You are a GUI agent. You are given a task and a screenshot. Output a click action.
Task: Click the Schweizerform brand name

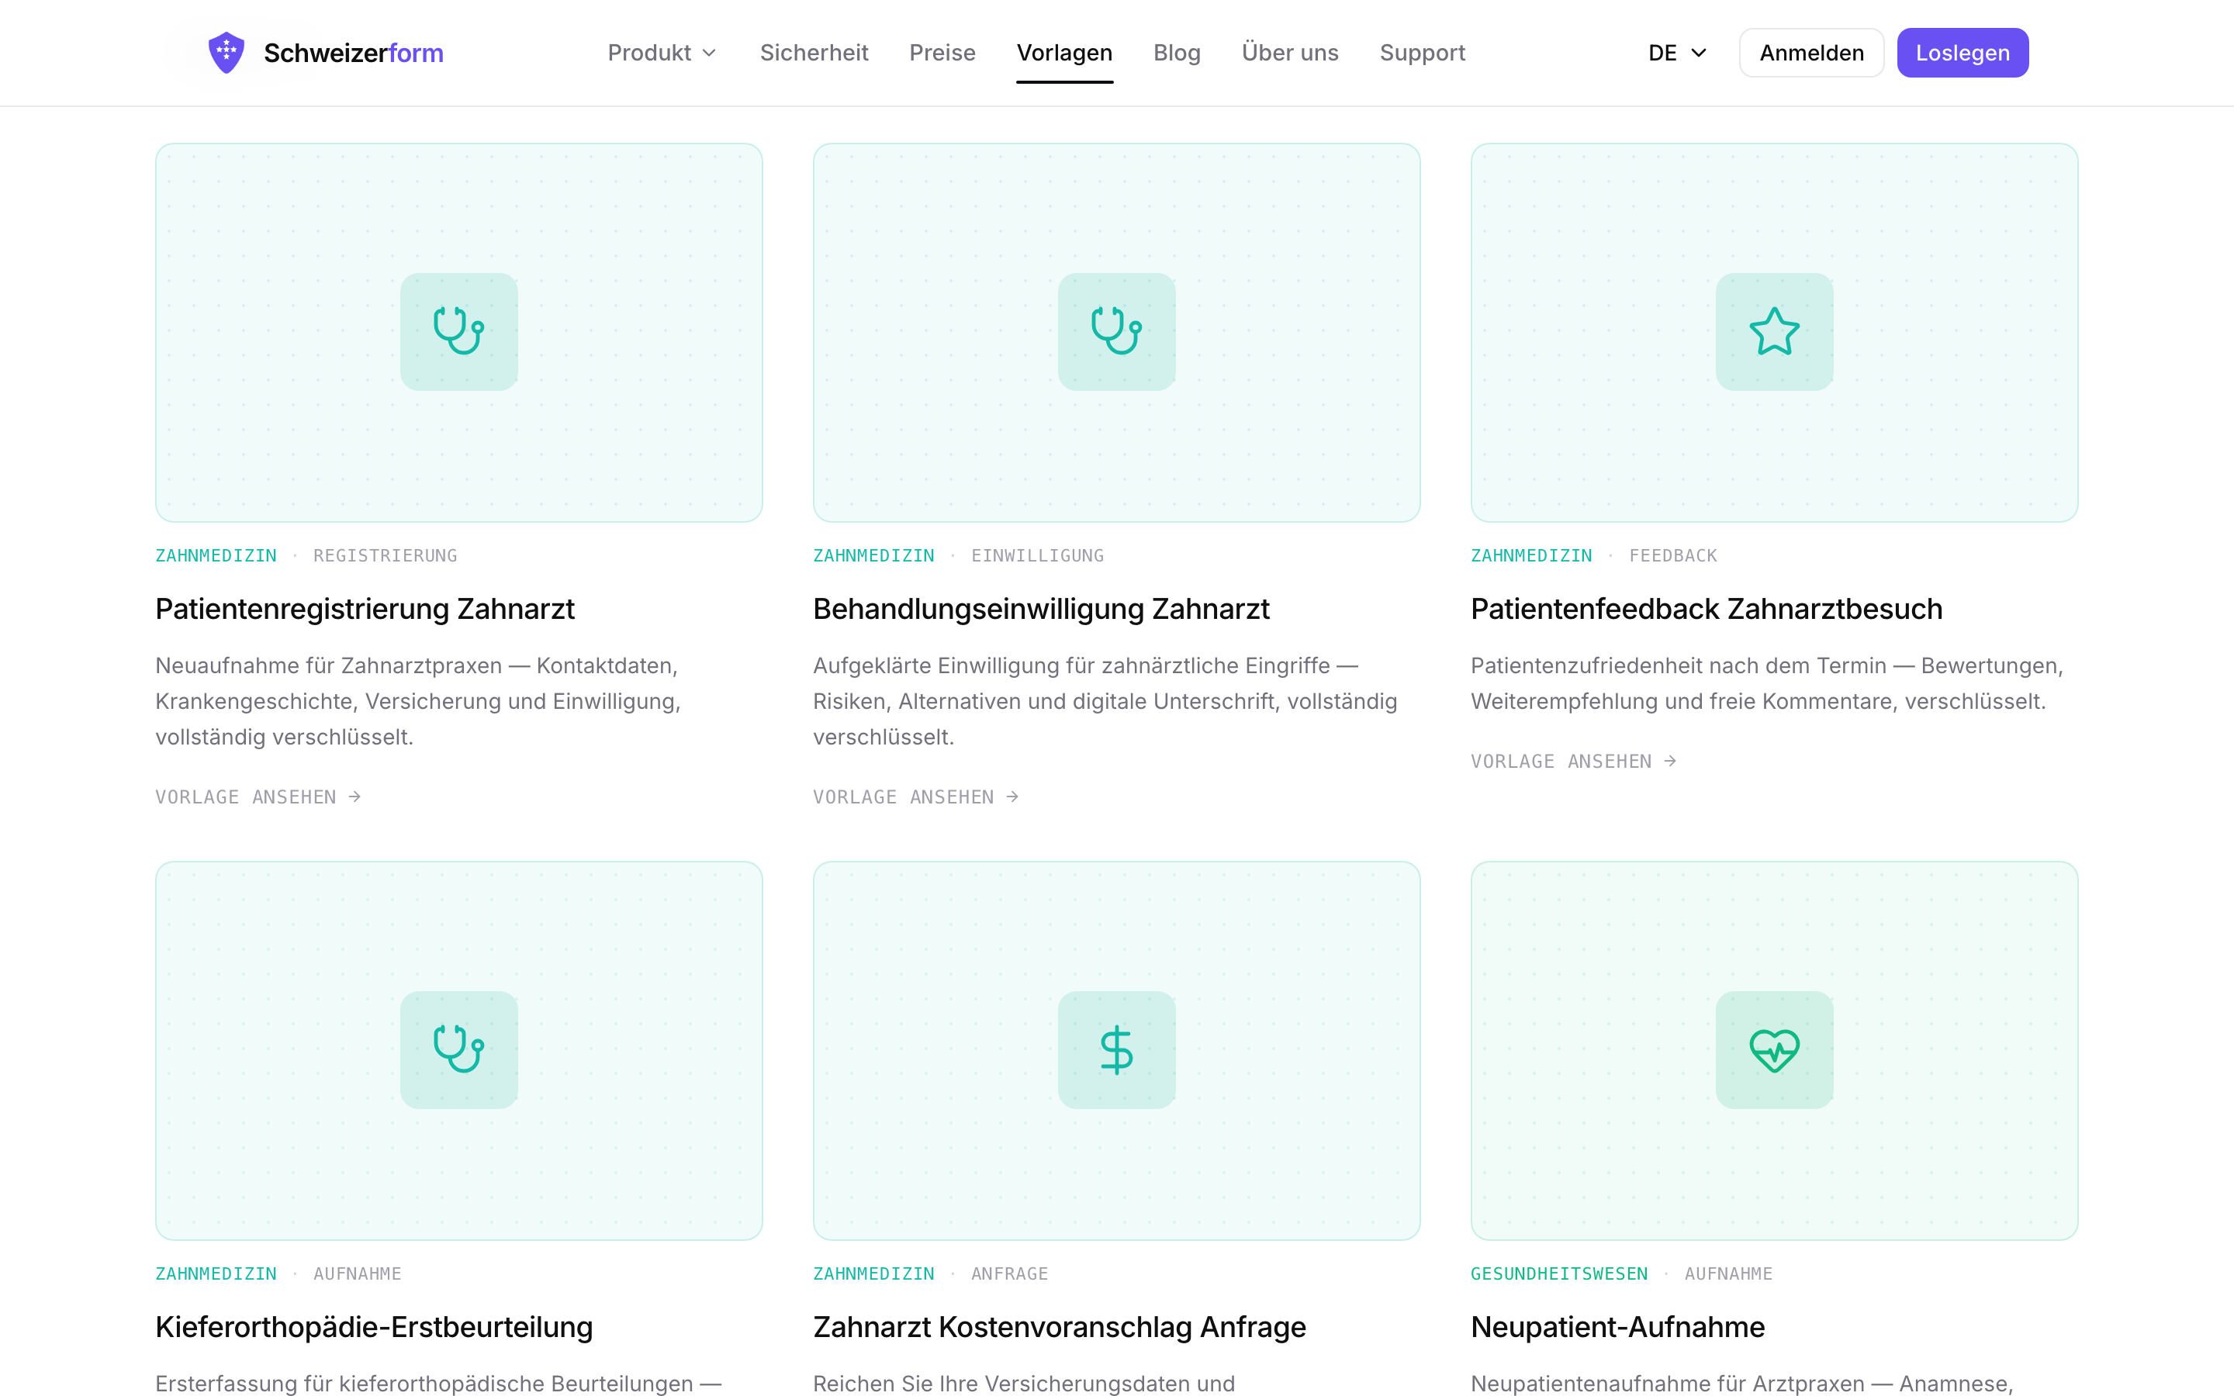(x=354, y=53)
